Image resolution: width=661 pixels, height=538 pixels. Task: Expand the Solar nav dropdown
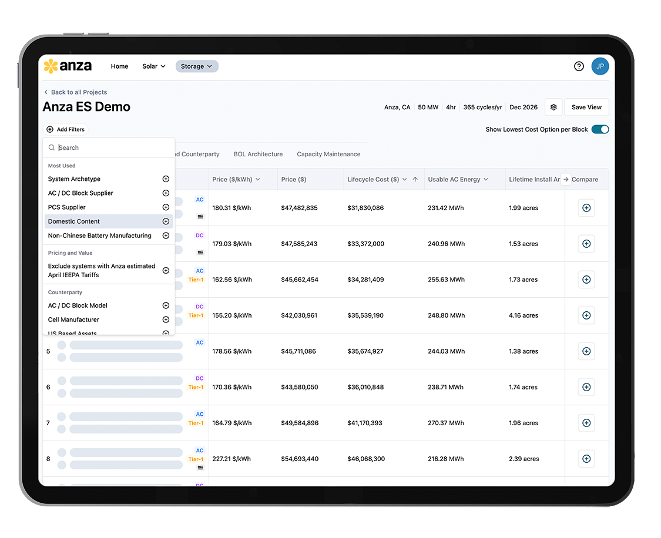(x=154, y=66)
